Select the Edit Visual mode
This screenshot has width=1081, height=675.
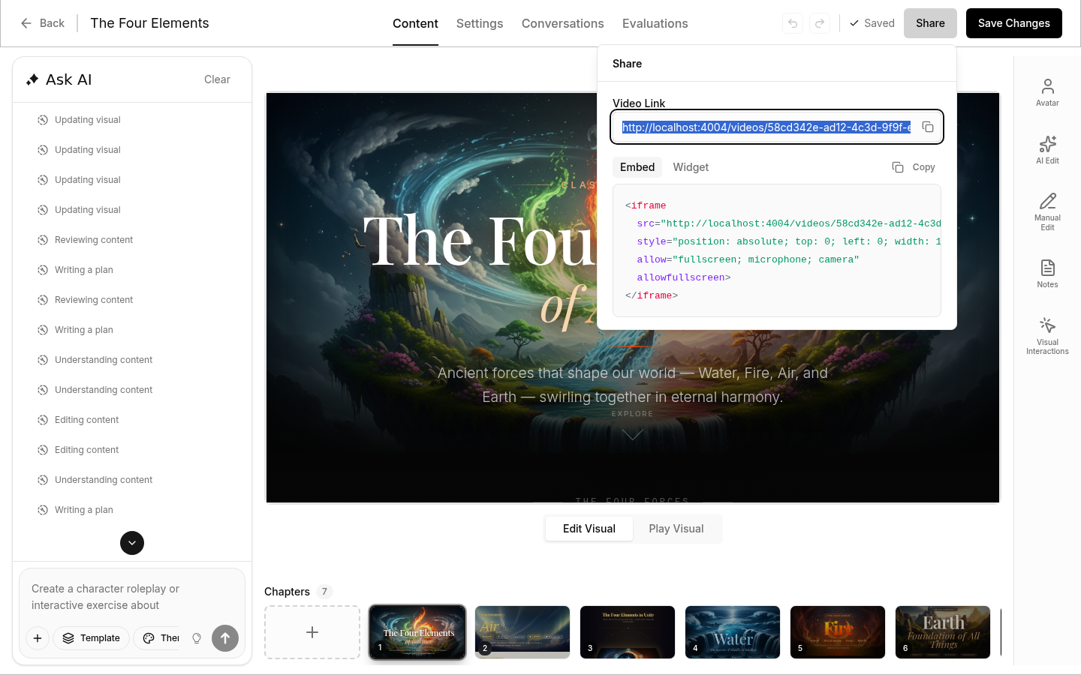[x=589, y=529]
